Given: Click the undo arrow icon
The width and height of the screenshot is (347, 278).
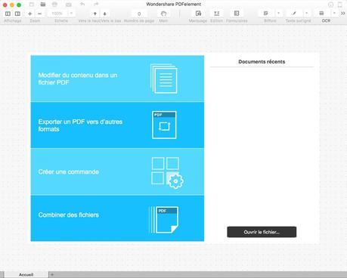Looking at the screenshot, I should coord(82,5).
